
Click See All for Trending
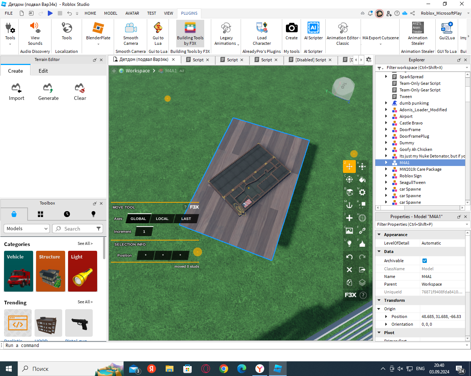pyautogui.click(x=85, y=302)
